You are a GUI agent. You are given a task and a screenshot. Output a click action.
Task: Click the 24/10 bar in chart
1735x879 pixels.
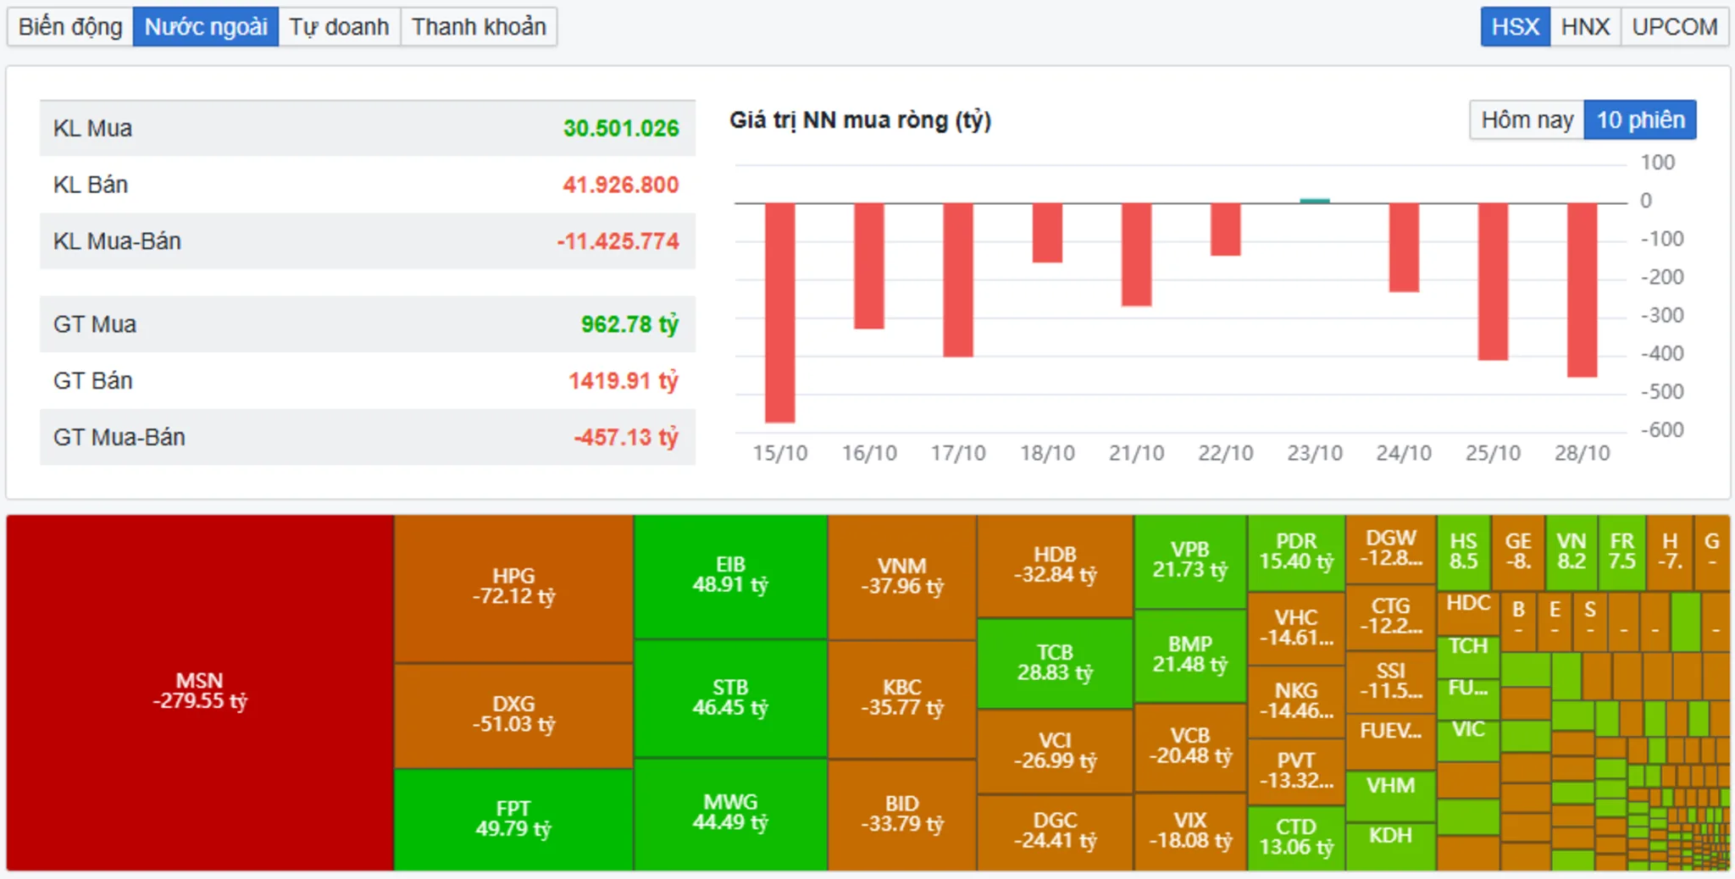(x=1404, y=248)
